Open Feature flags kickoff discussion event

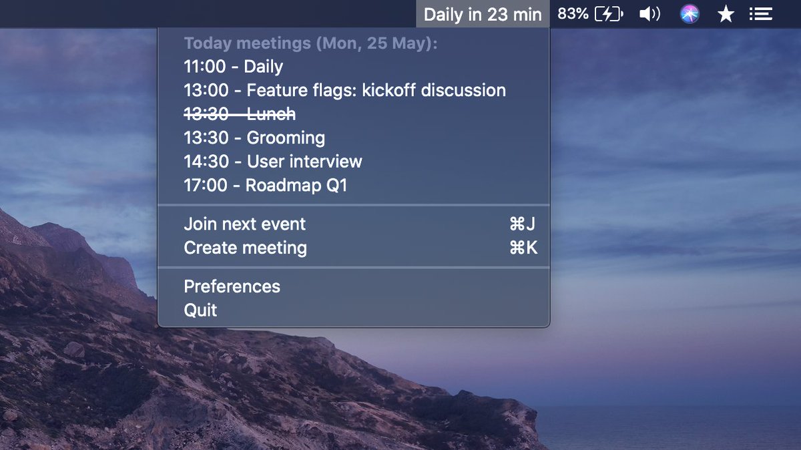(x=354, y=90)
